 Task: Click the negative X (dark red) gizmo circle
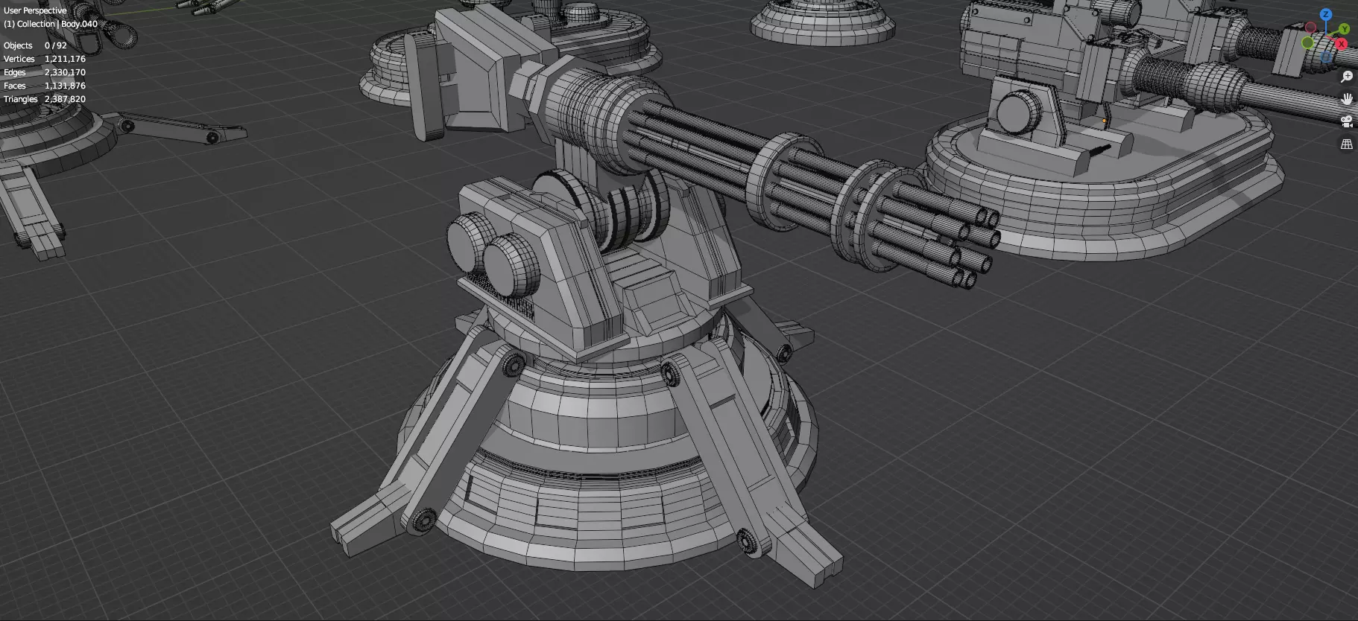pyautogui.click(x=1310, y=27)
